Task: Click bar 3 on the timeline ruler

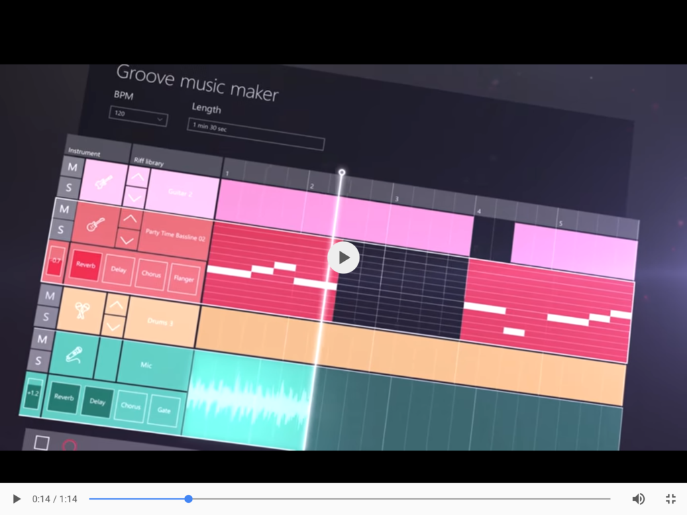Action: pos(397,198)
